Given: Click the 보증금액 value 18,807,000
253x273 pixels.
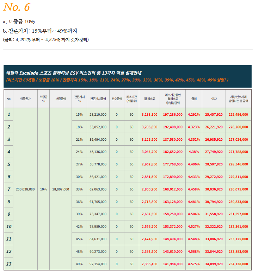Looking at the screenshot, I should [61, 189].
